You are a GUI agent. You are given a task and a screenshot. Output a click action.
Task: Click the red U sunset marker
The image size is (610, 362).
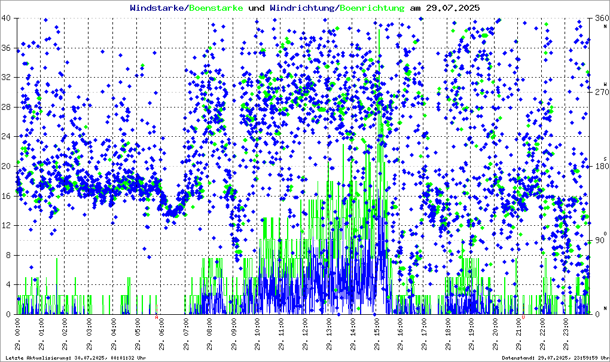(523, 317)
